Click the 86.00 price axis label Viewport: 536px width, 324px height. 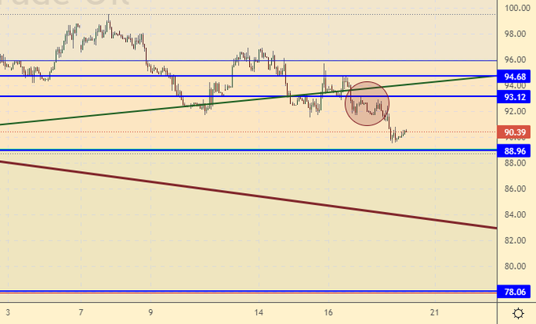coord(517,189)
